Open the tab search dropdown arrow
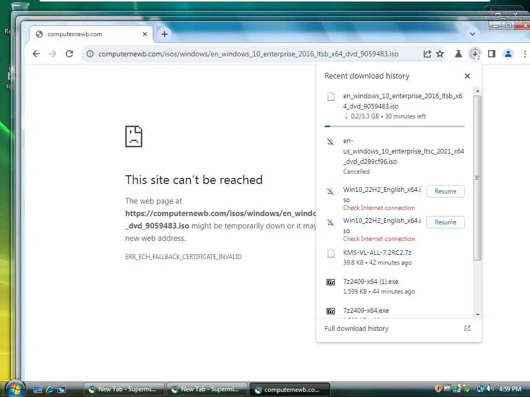Screen dimensions: 530x397 point(472,34)
